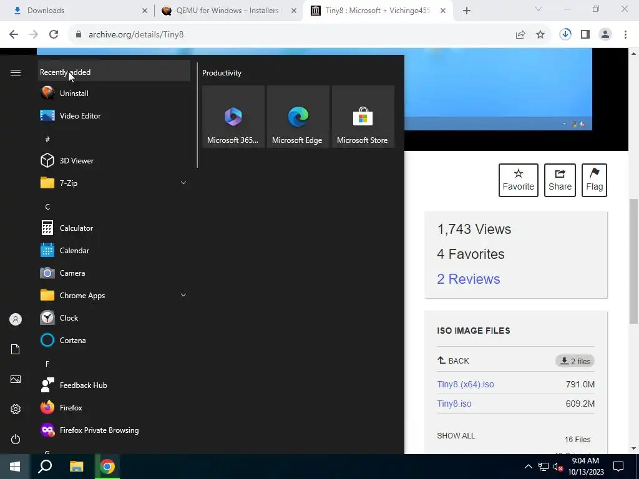Open the Microsoft Edge tile
Viewport: 639px width, 479px height.
298,117
